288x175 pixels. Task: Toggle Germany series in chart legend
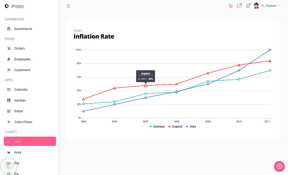pyautogui.click(x=157, y=127)
